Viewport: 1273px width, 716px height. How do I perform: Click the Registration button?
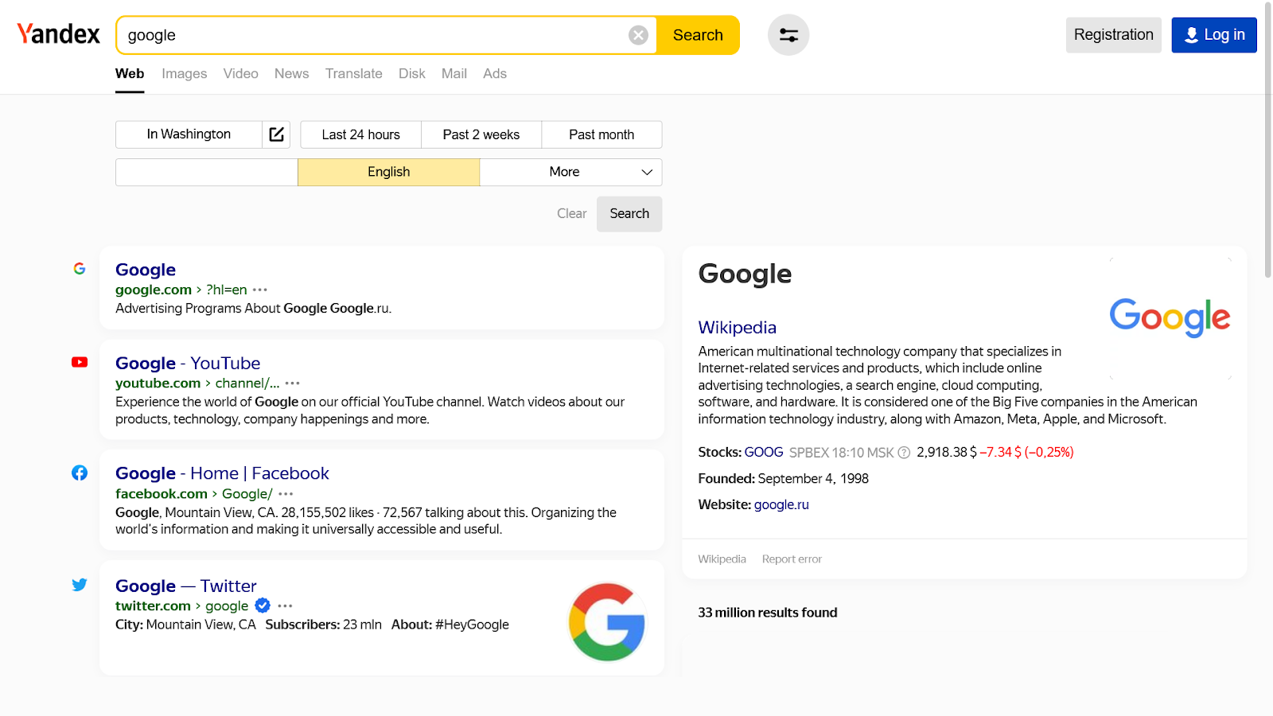[x=1114, y=35]
